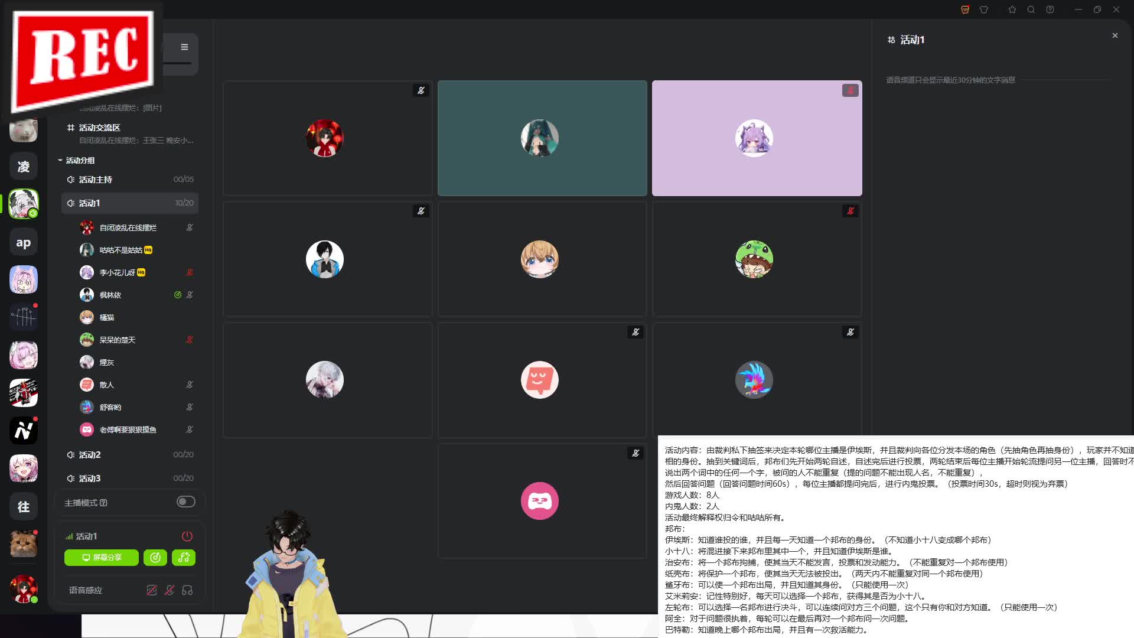Toggle the microphone mute icon beside 语音感应

point(170,590)
